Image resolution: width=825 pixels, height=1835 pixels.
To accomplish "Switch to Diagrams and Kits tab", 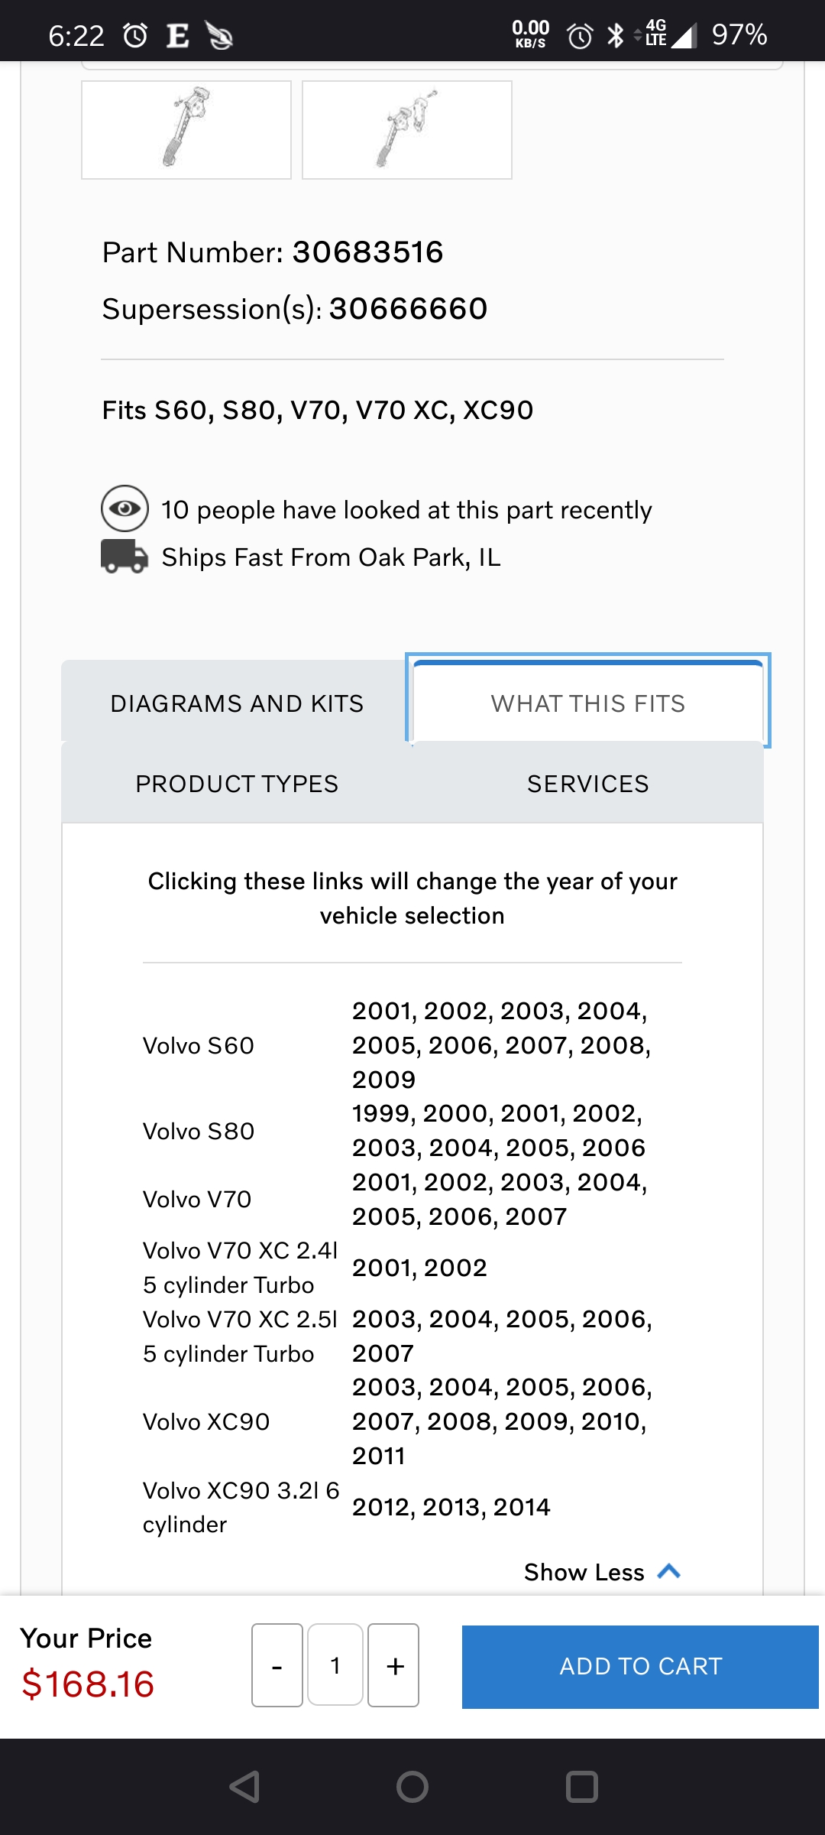I will (237, 703).
